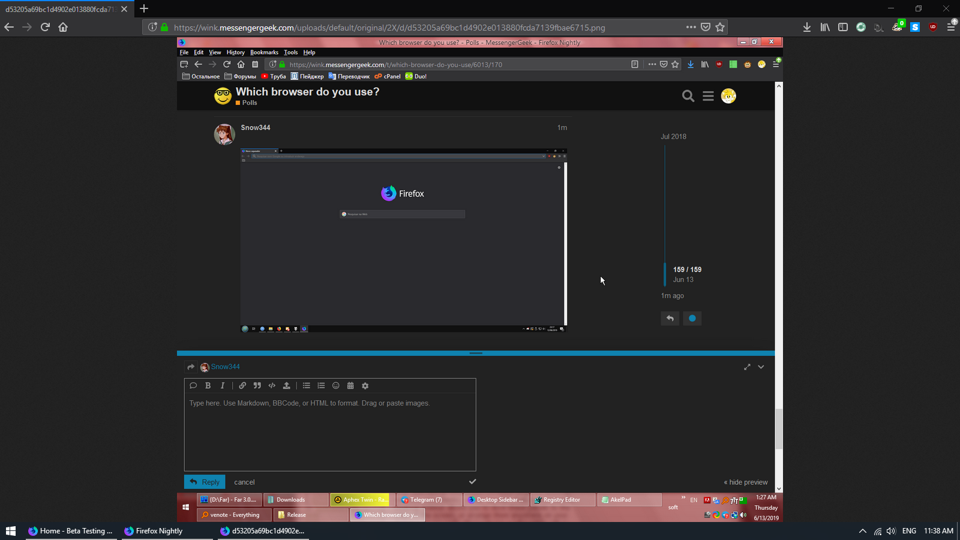This screenshot has height=540, width=960.
Task: Switch to Home - Beta Testing taskbar item
Action: (71, 531)
